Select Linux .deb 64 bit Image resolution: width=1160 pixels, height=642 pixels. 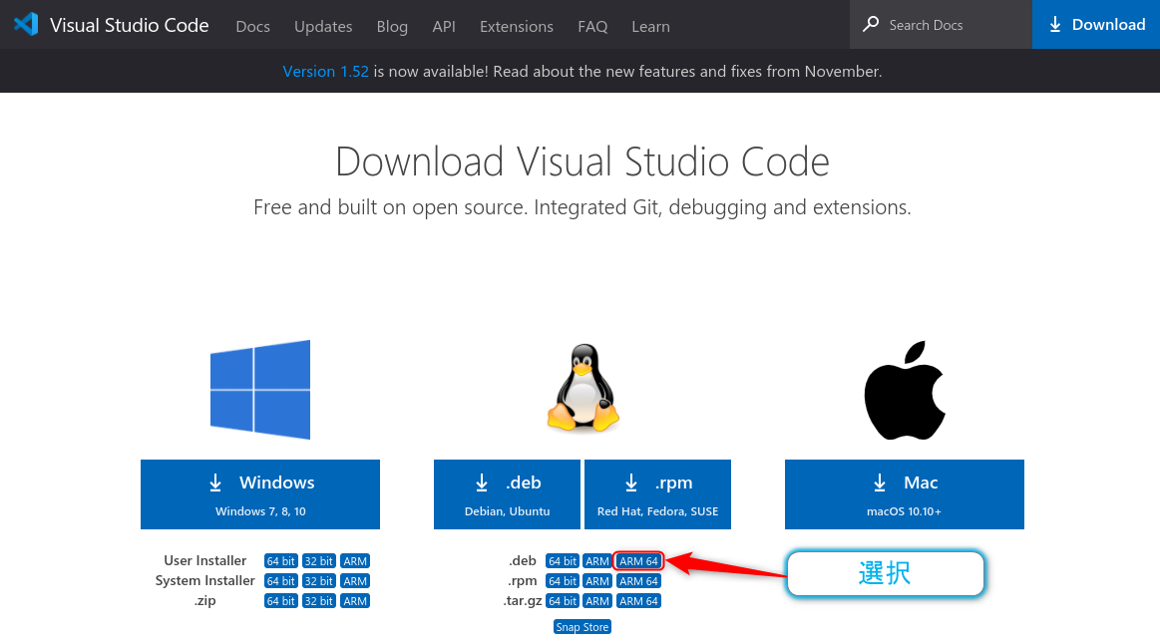(563, 560)
